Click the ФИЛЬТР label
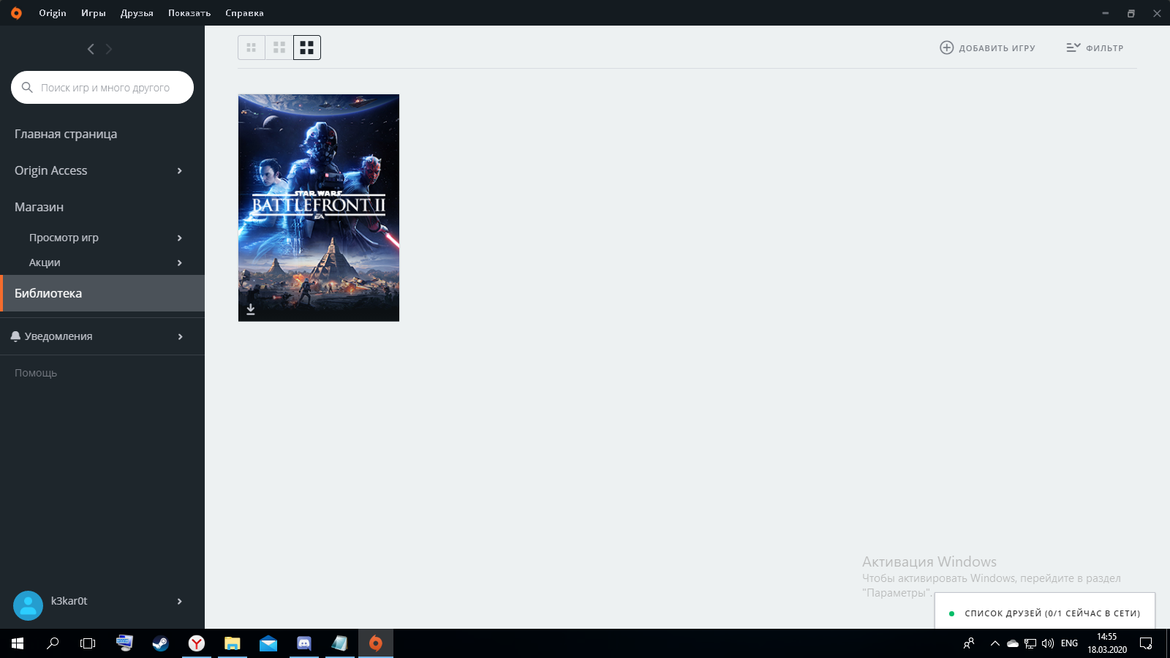1170x658 pixels. pos(1104,48)
